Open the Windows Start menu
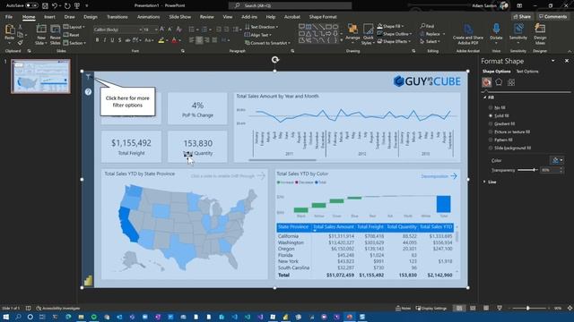The image size is (574, 322). pyautogui.click(x=6, y=317)
